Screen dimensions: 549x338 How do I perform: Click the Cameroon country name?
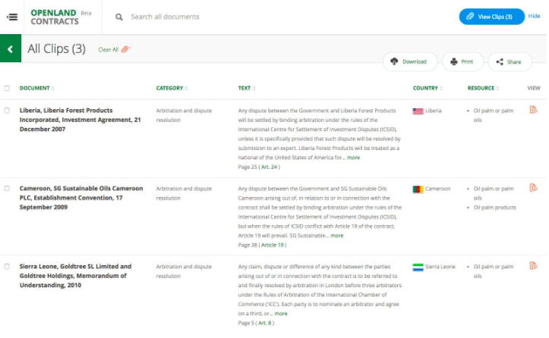pos(437,189)
